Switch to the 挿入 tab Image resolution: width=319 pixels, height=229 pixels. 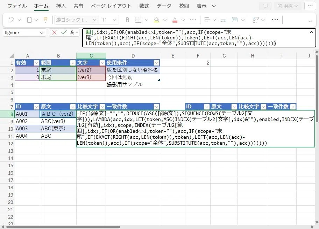point(61,6)
